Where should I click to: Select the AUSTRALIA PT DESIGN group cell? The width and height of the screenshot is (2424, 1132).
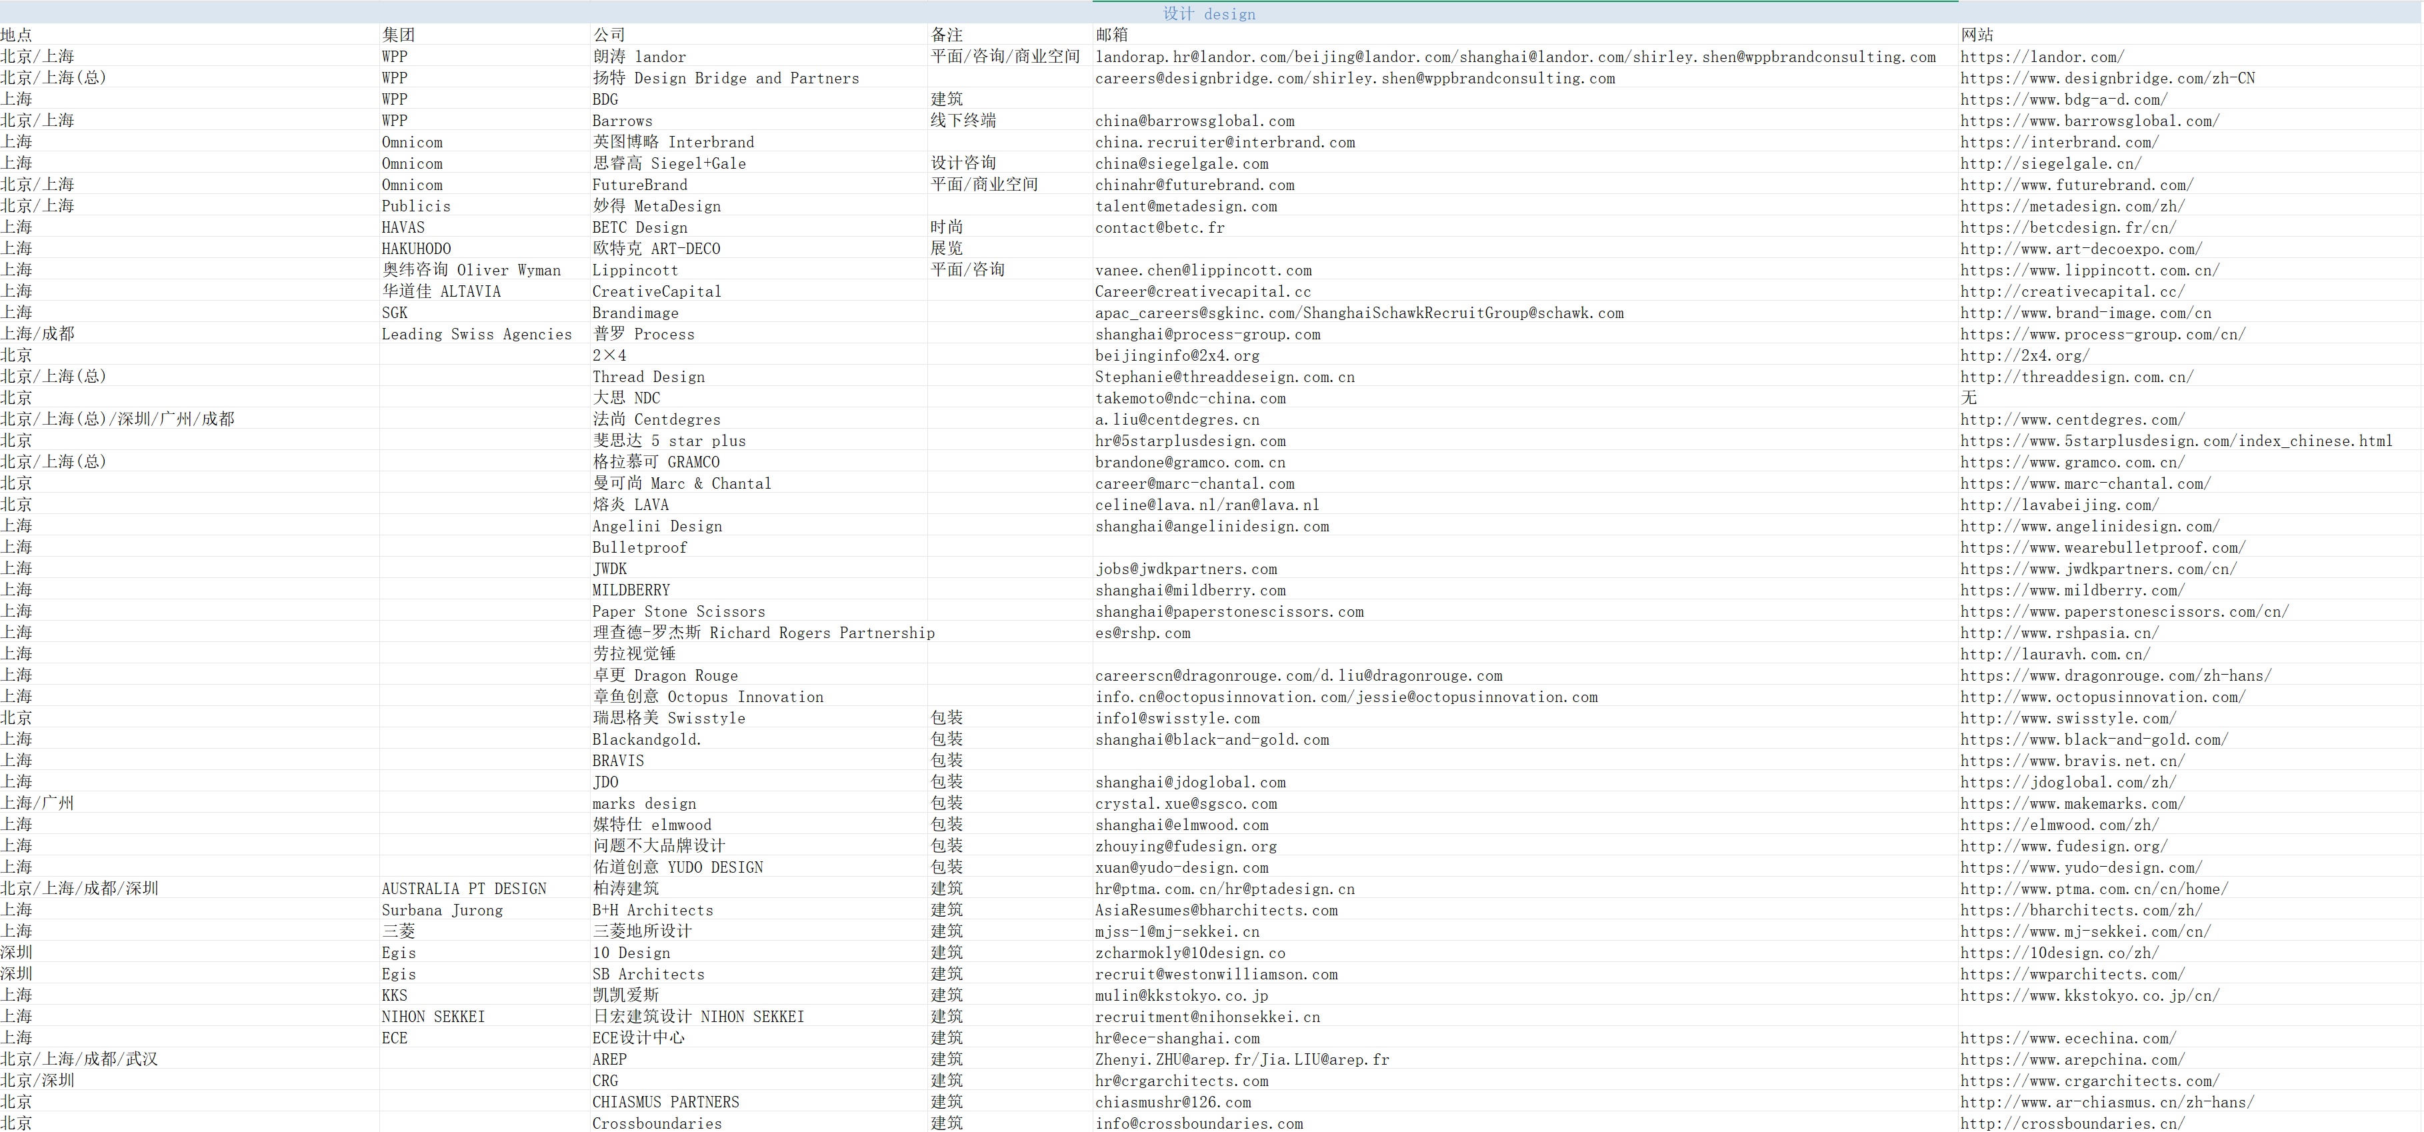click(x=464, y=888)
